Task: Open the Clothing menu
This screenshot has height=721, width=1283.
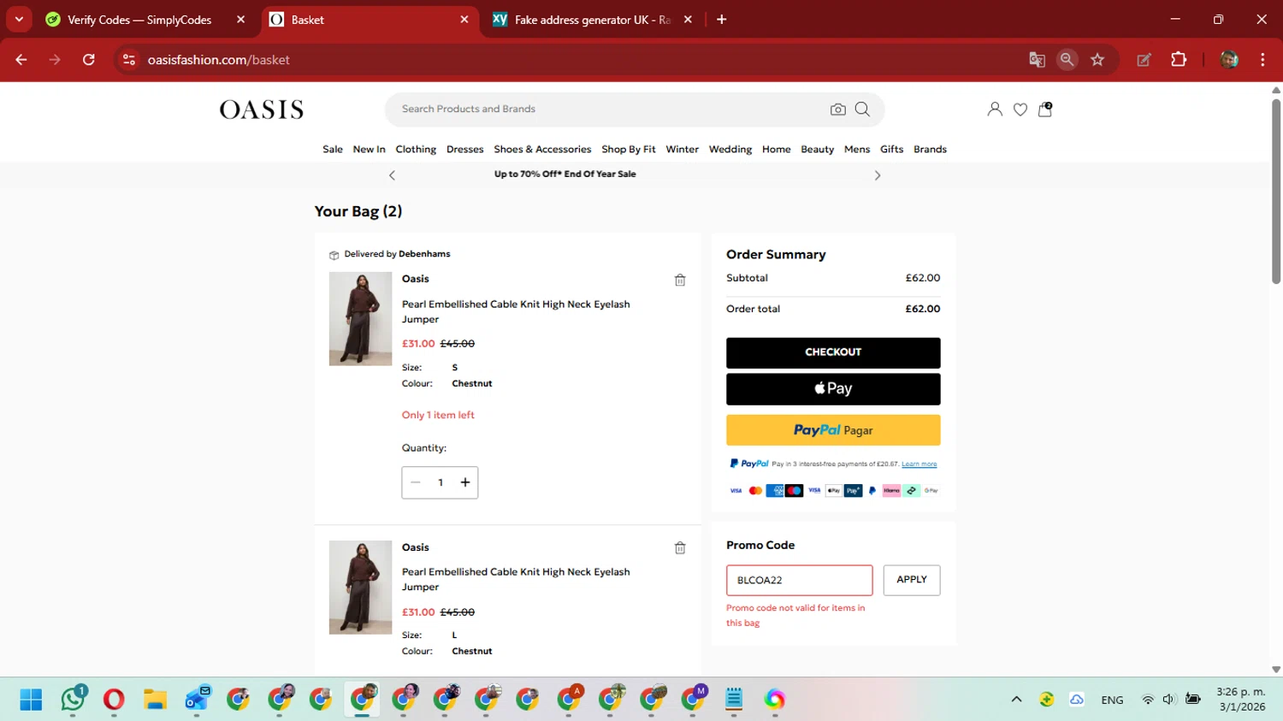Action: tap(416, 150)
